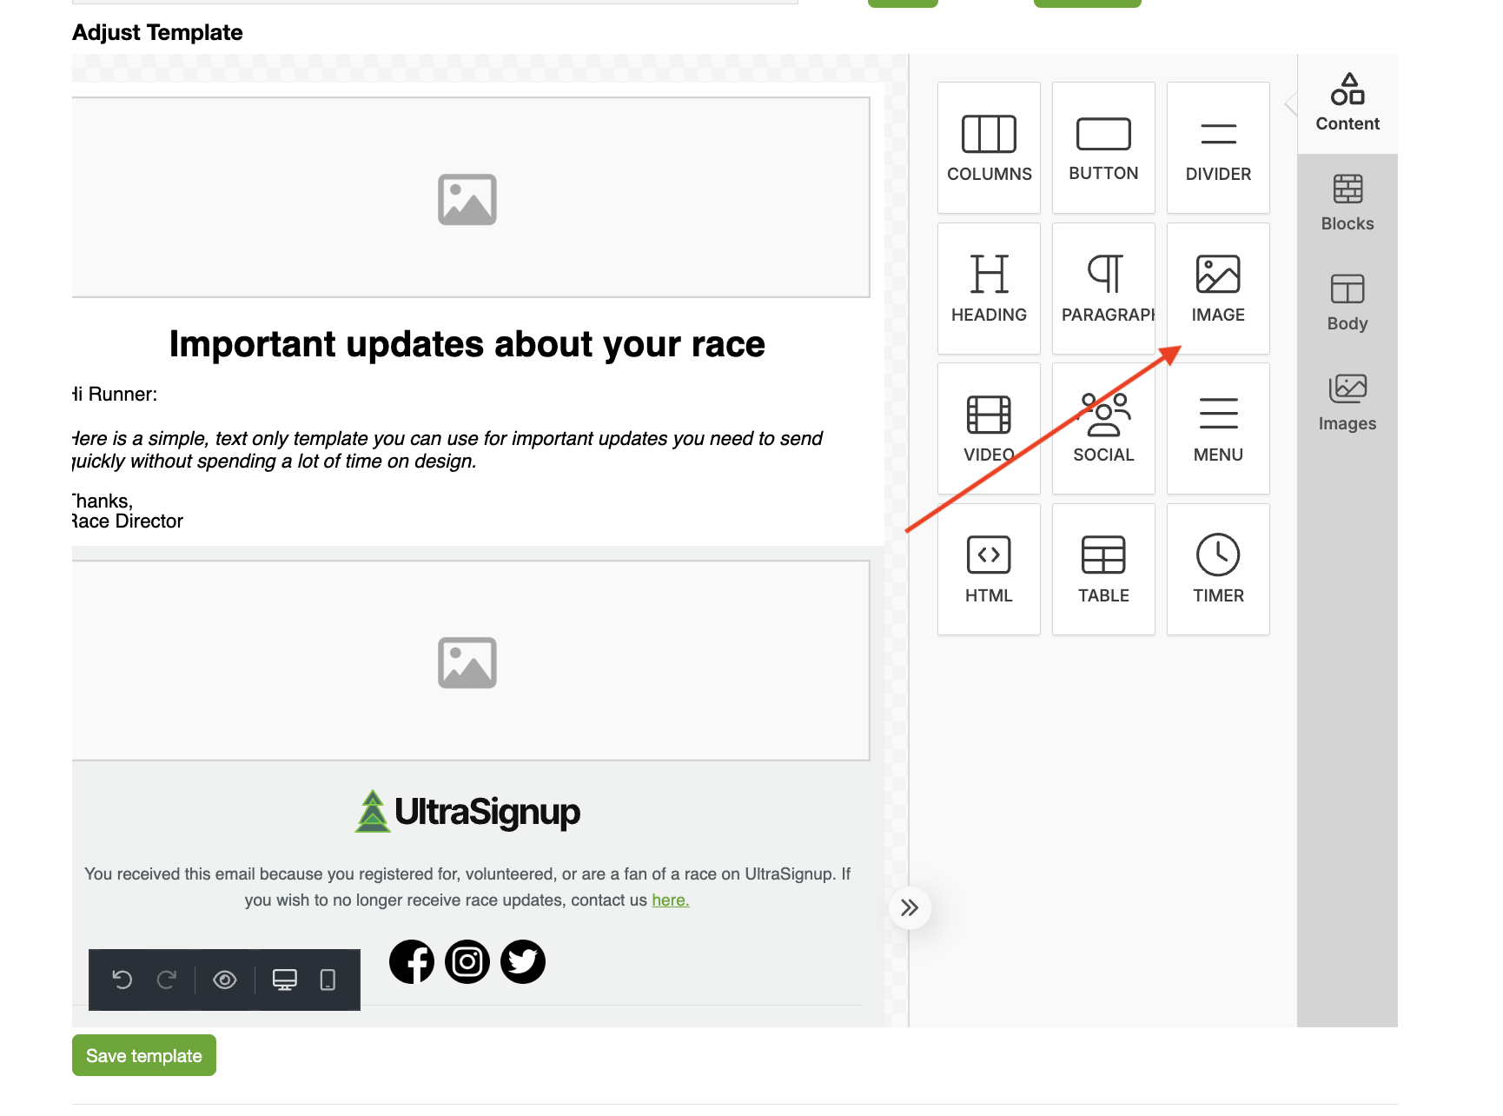Screen dimensions: 1503x1116
Task: Follow the 'here.' unsubscribe link
Action: [671, 900]
